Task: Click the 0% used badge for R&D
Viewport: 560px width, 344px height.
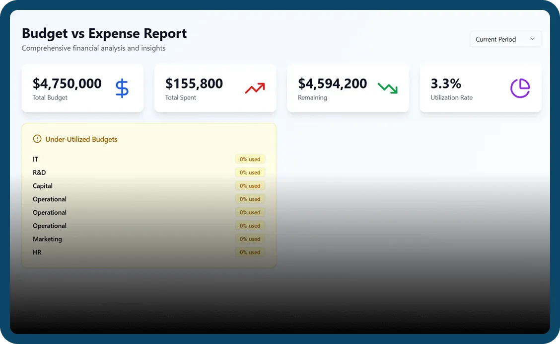Action: 250,172
